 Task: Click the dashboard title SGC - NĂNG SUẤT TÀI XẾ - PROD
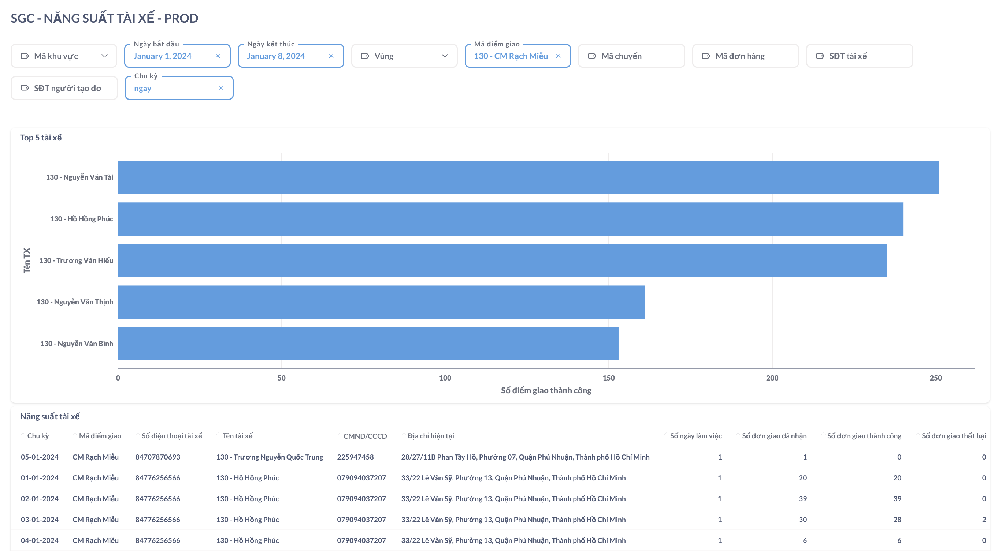105,18
